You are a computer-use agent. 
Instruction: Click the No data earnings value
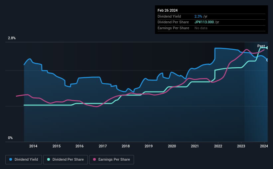(201, 28)
